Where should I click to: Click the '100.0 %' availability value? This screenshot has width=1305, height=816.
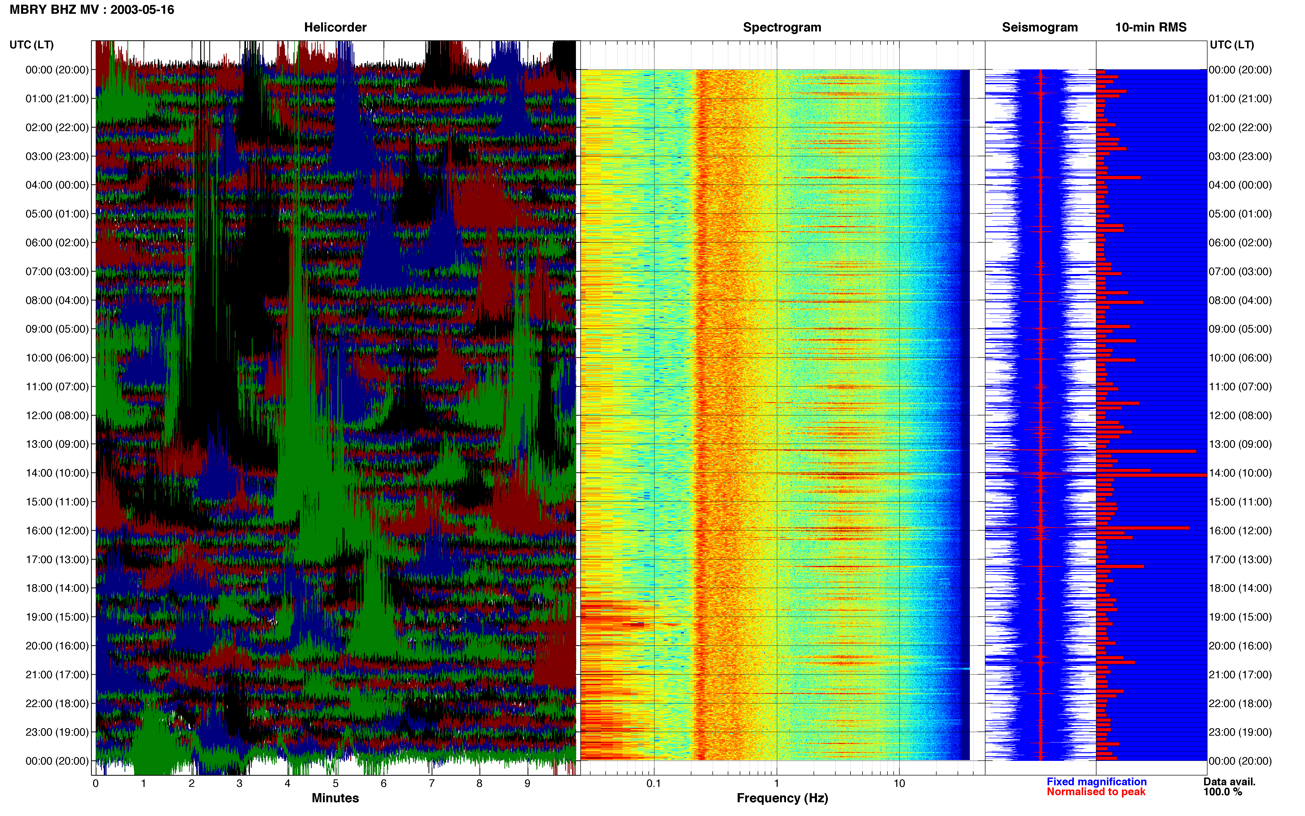click(x=1222, y=792)
